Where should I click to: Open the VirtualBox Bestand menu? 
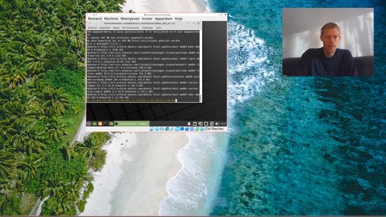point(95,19)
